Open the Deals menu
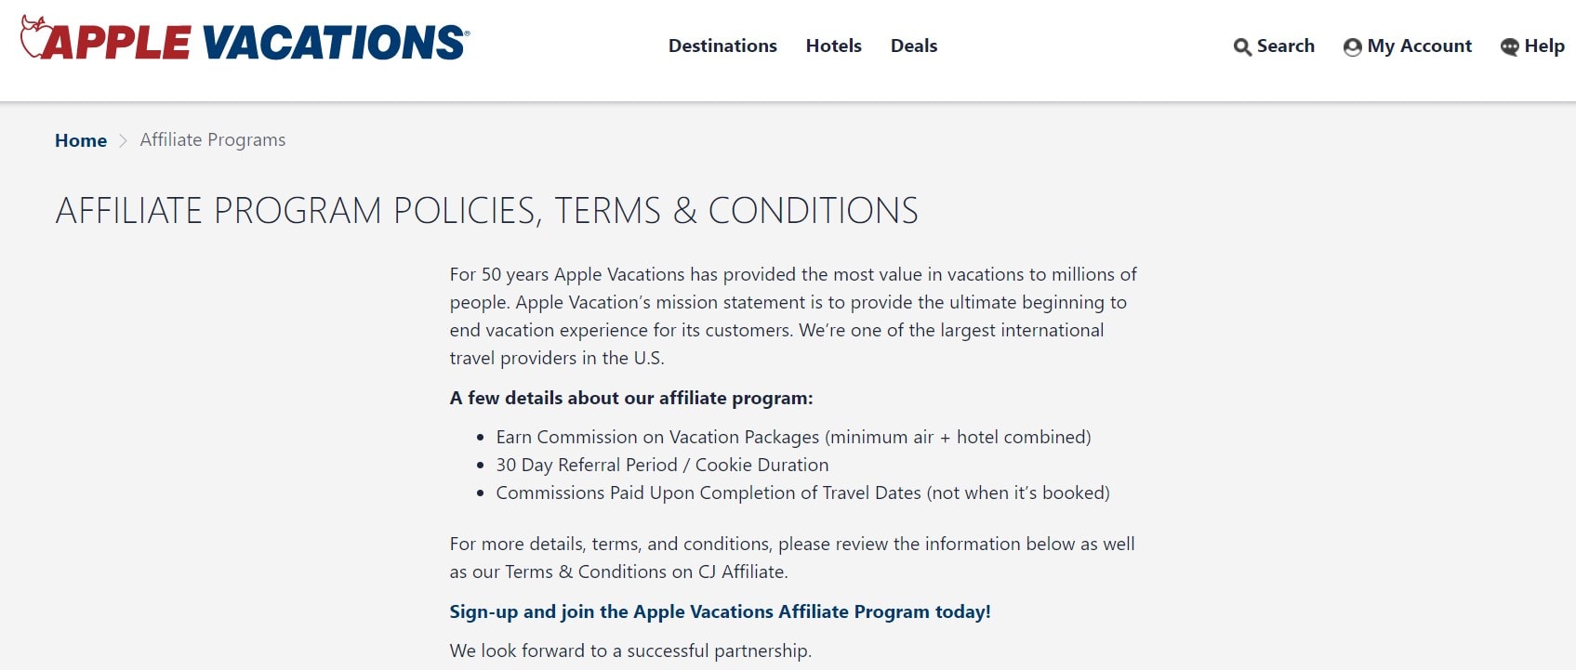The width and height of the screenshot is (1576, 670). (x=913, y=46)
